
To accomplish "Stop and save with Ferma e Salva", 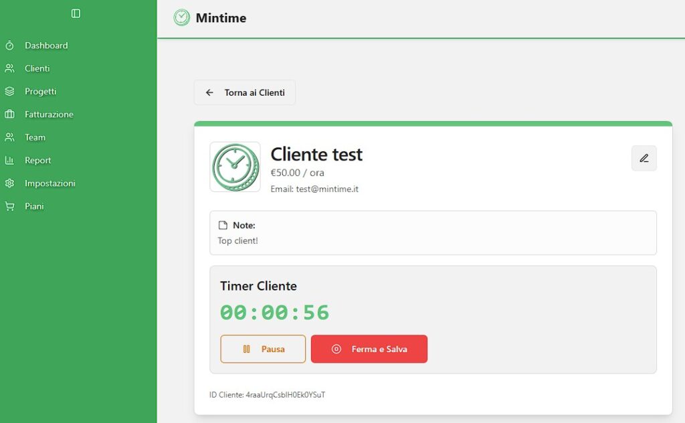I will click(x=369, y=349).
